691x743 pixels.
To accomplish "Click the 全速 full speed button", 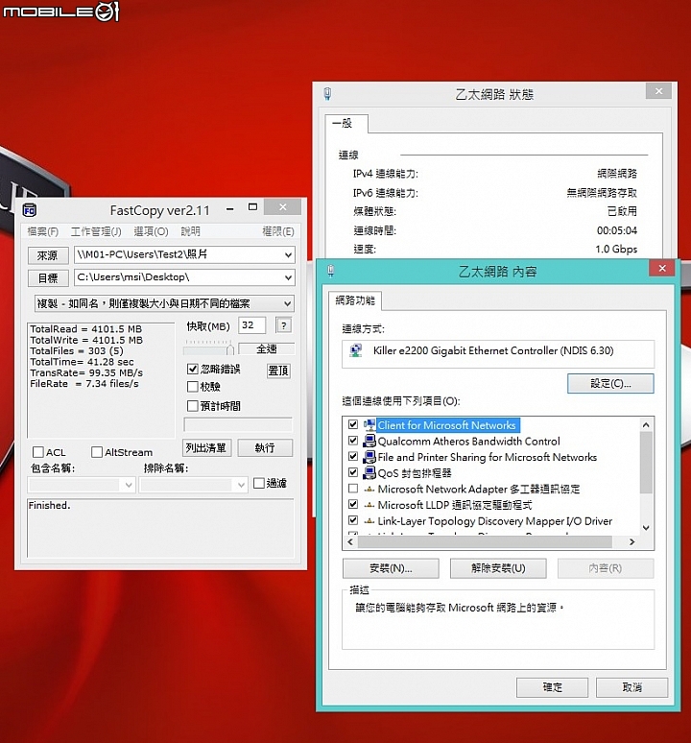I will pos(266,349).
